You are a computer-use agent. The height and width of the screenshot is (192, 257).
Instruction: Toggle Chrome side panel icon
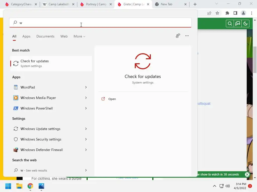pos(235,13)
